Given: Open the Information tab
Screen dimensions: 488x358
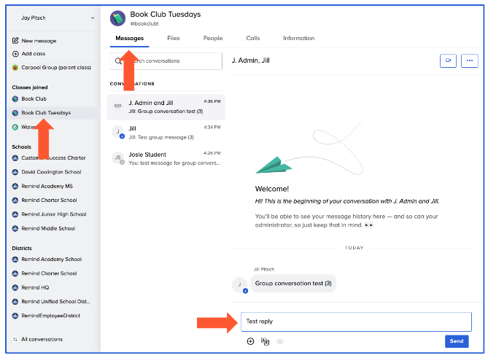Looking at the screenshot, I should click(x=298, y=38).
